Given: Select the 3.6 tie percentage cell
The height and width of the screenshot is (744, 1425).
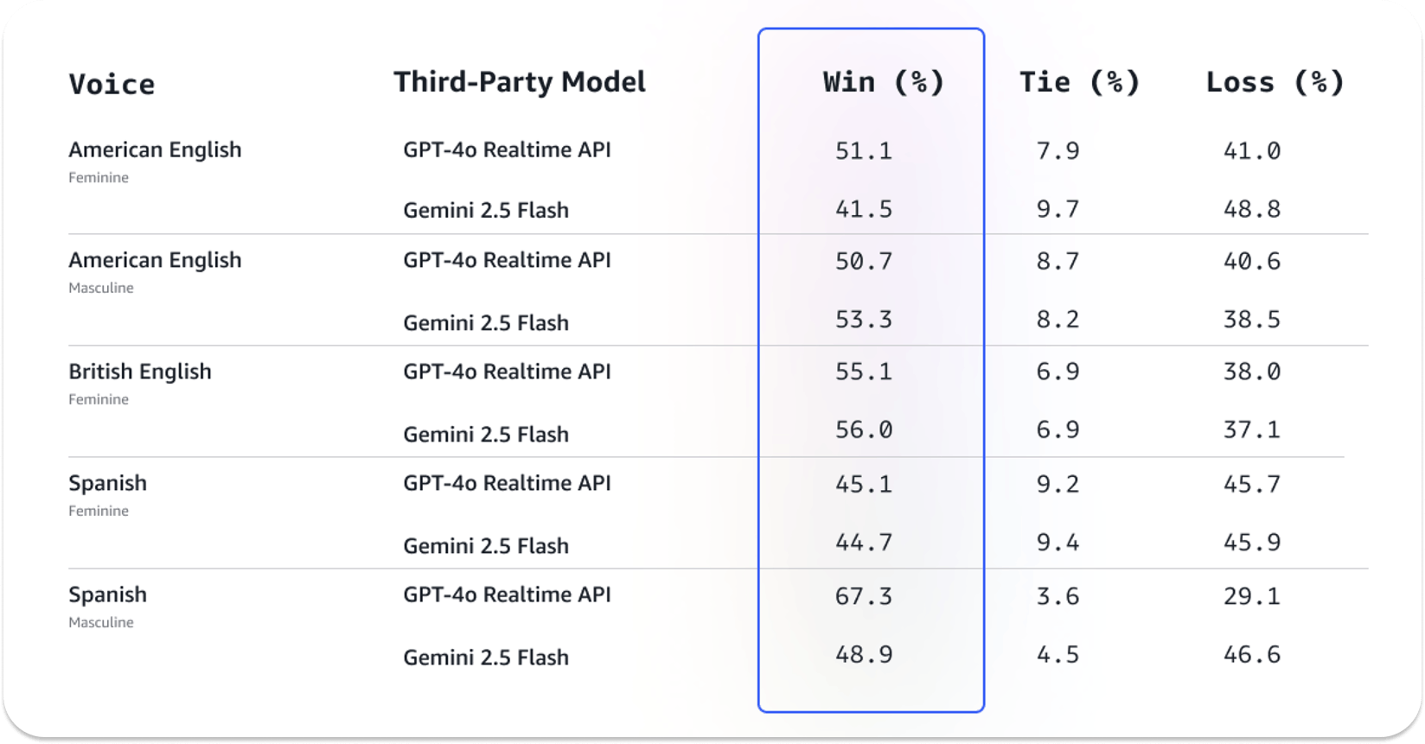Looking at the screenshot, I should tap(1058, 596).
